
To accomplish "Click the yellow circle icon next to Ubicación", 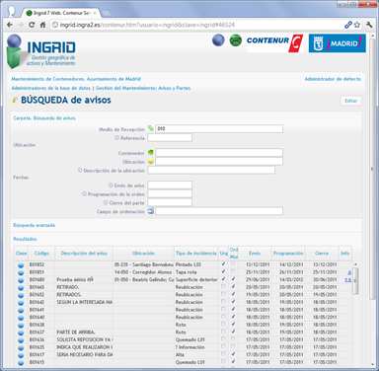I will pyautogui.click(x=151, y=162).
